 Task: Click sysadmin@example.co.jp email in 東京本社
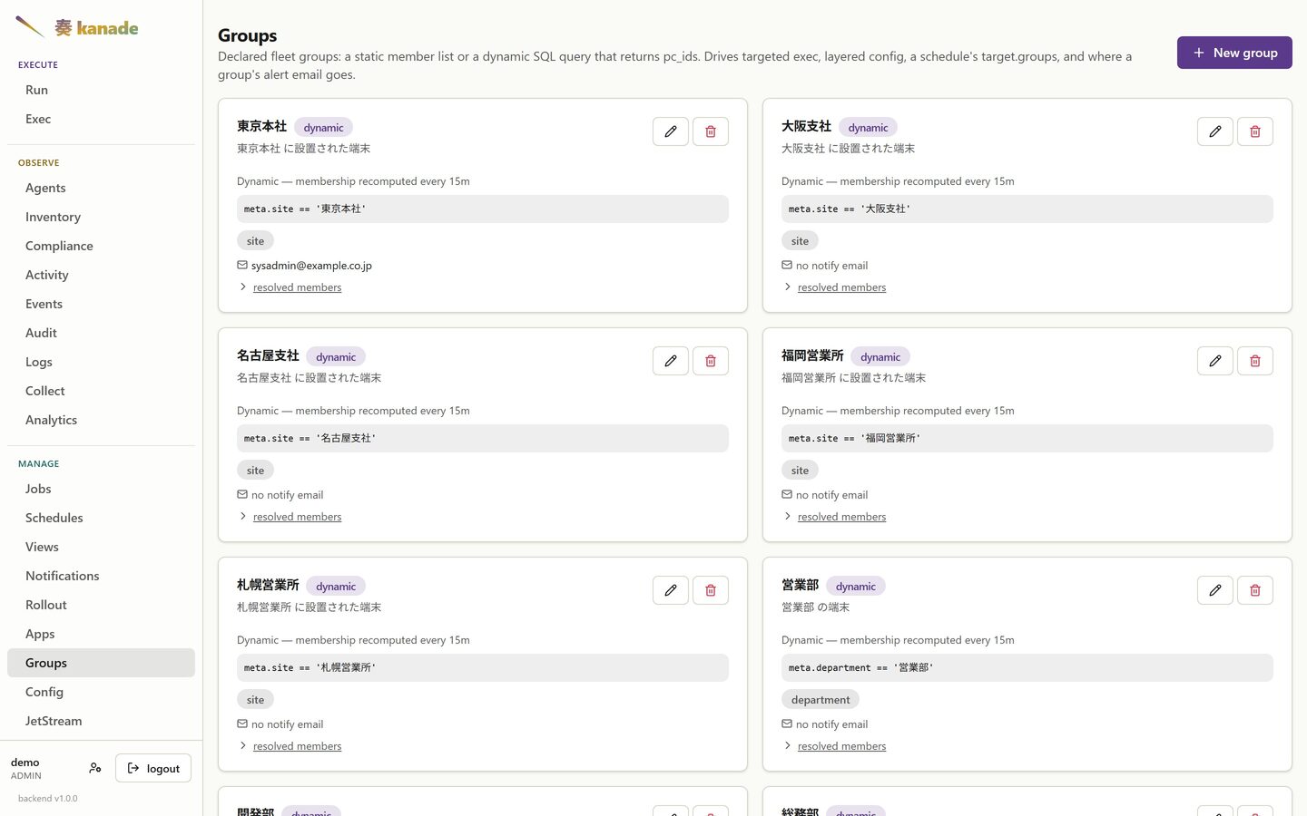pos(311,266)
